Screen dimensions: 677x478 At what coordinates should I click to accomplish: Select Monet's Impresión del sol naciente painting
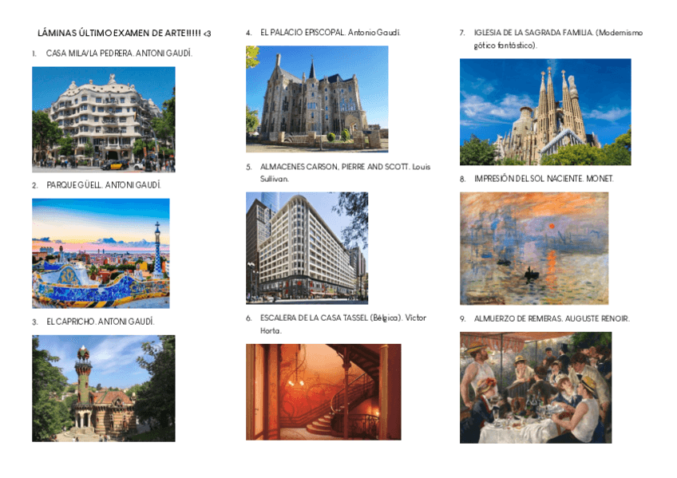point(534,248)
